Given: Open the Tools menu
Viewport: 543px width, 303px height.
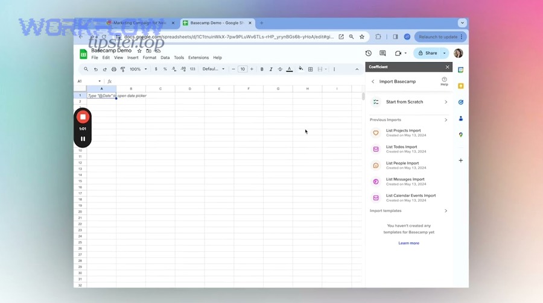Looking at the screenshot, I should click(x=179, y=58).
